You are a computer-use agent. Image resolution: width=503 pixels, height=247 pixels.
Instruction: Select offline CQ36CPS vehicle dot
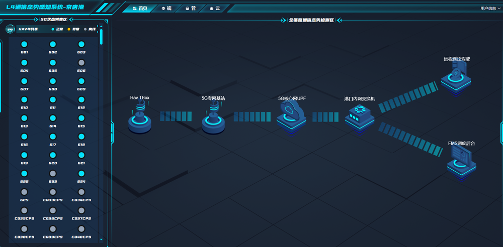click(x=53, y=210)
